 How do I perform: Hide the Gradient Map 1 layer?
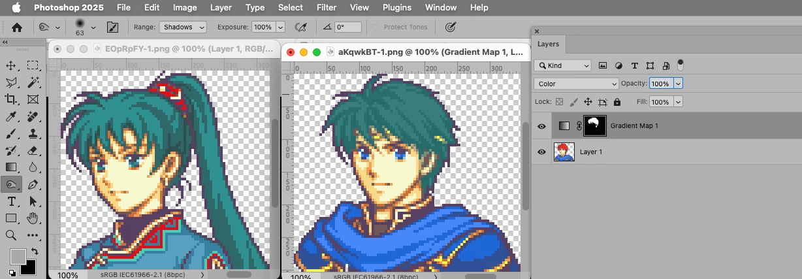pos(541,126)
